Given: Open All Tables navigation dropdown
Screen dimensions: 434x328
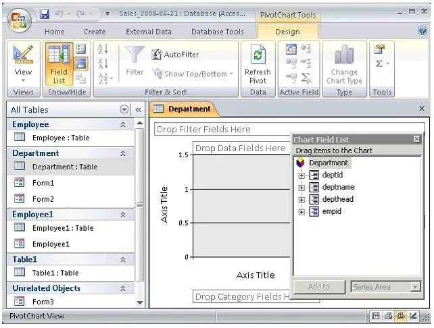Looking at the screenshot, I should pyautogui.click(x=124, y=109).
